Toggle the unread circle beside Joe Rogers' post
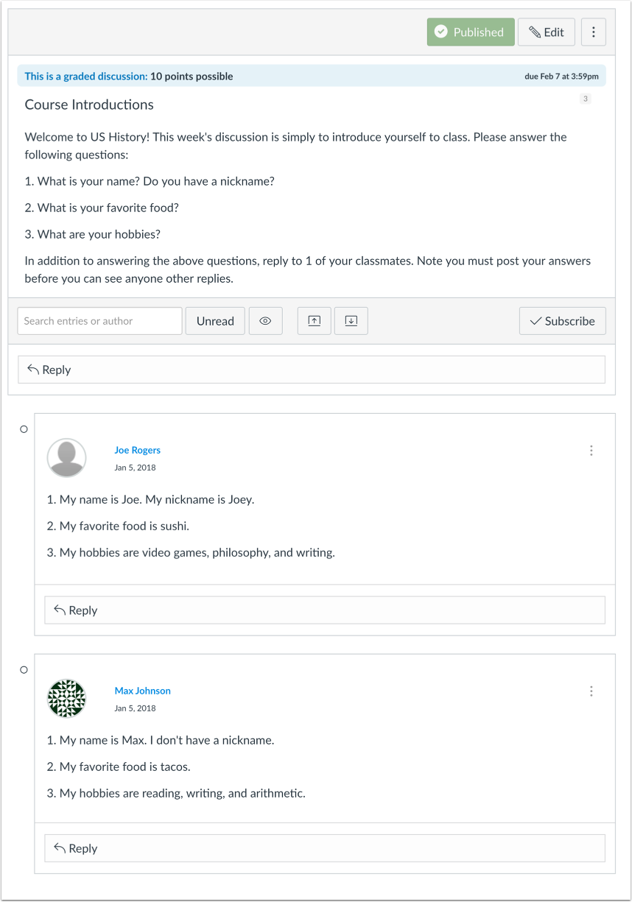 [x=24, y=429]
